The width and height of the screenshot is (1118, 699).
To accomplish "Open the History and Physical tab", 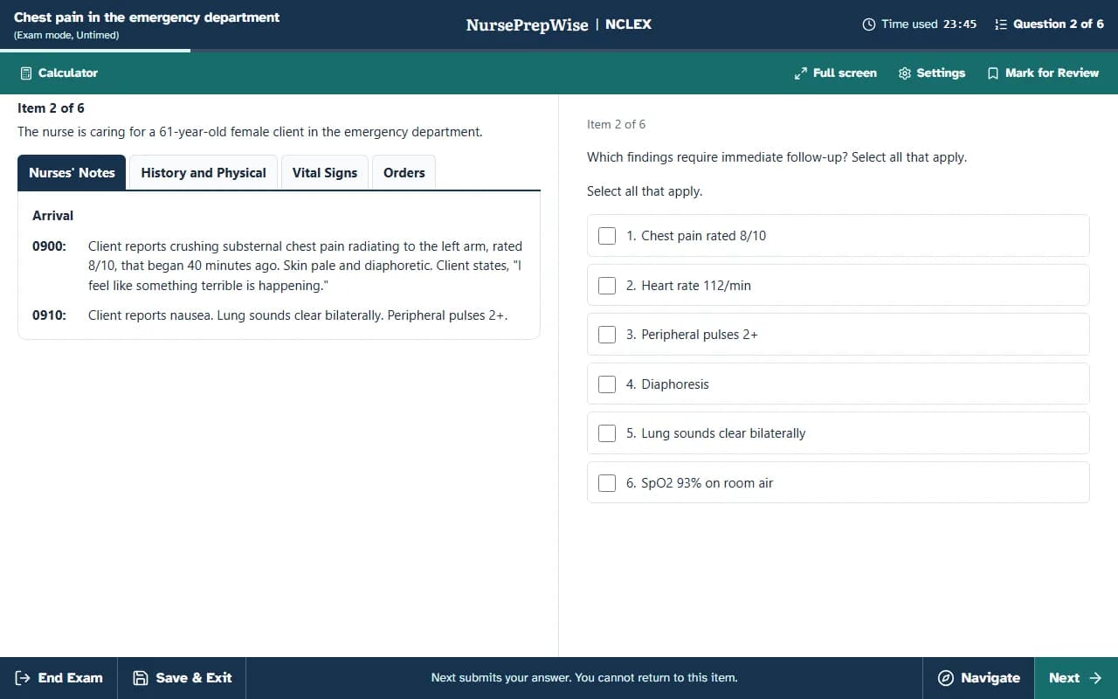I will 204,173.
